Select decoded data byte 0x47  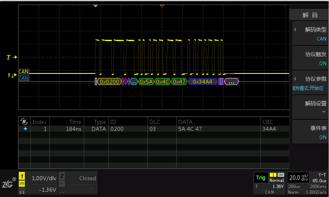coord(179,82)
